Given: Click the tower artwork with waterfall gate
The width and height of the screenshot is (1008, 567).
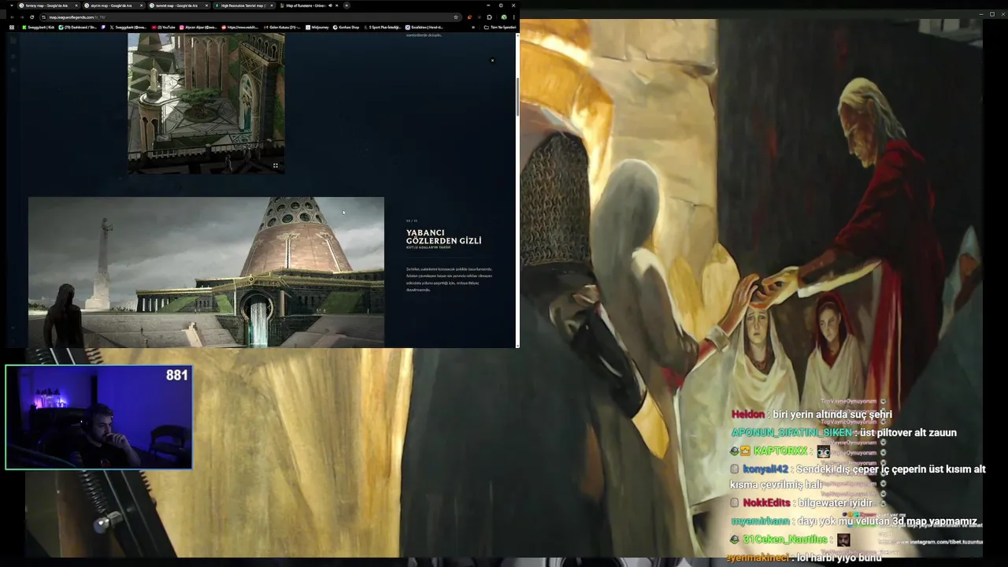Looking at the screenshot, I should coord(206,272).
